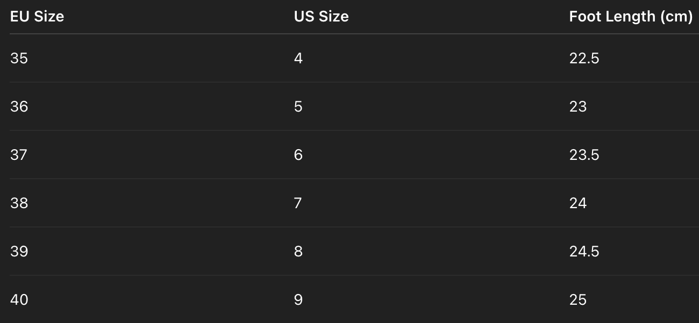The height and width of the screenshot is (323, 699).
Task: Click the EU Size column header
Action: (37, 17)
